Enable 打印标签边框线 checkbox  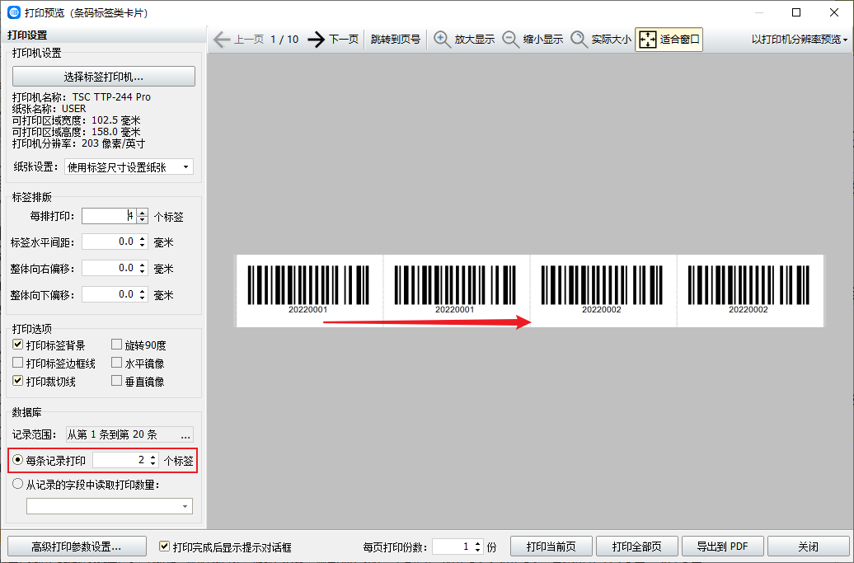point(18,363)
